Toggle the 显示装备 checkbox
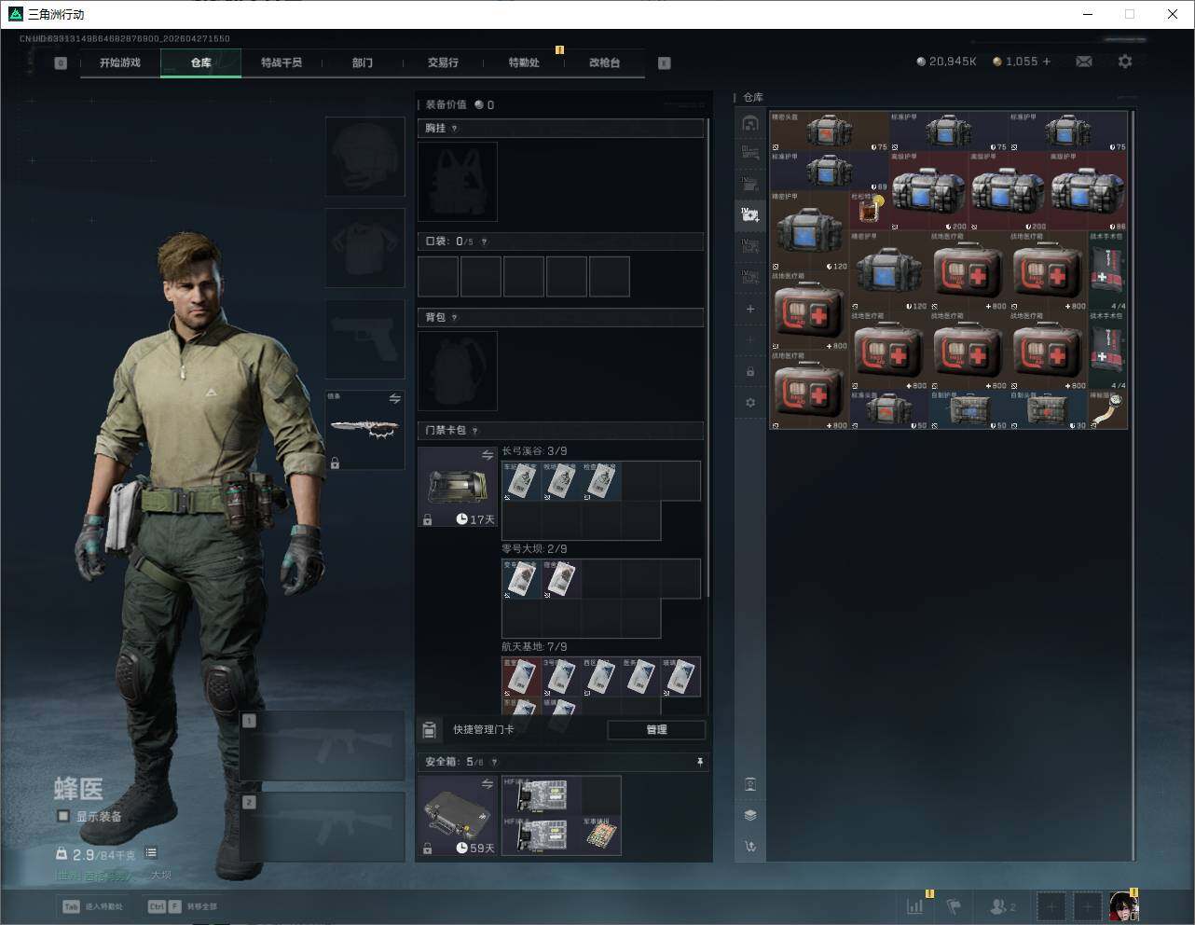 pyautogui.click(x=63, y=816)
